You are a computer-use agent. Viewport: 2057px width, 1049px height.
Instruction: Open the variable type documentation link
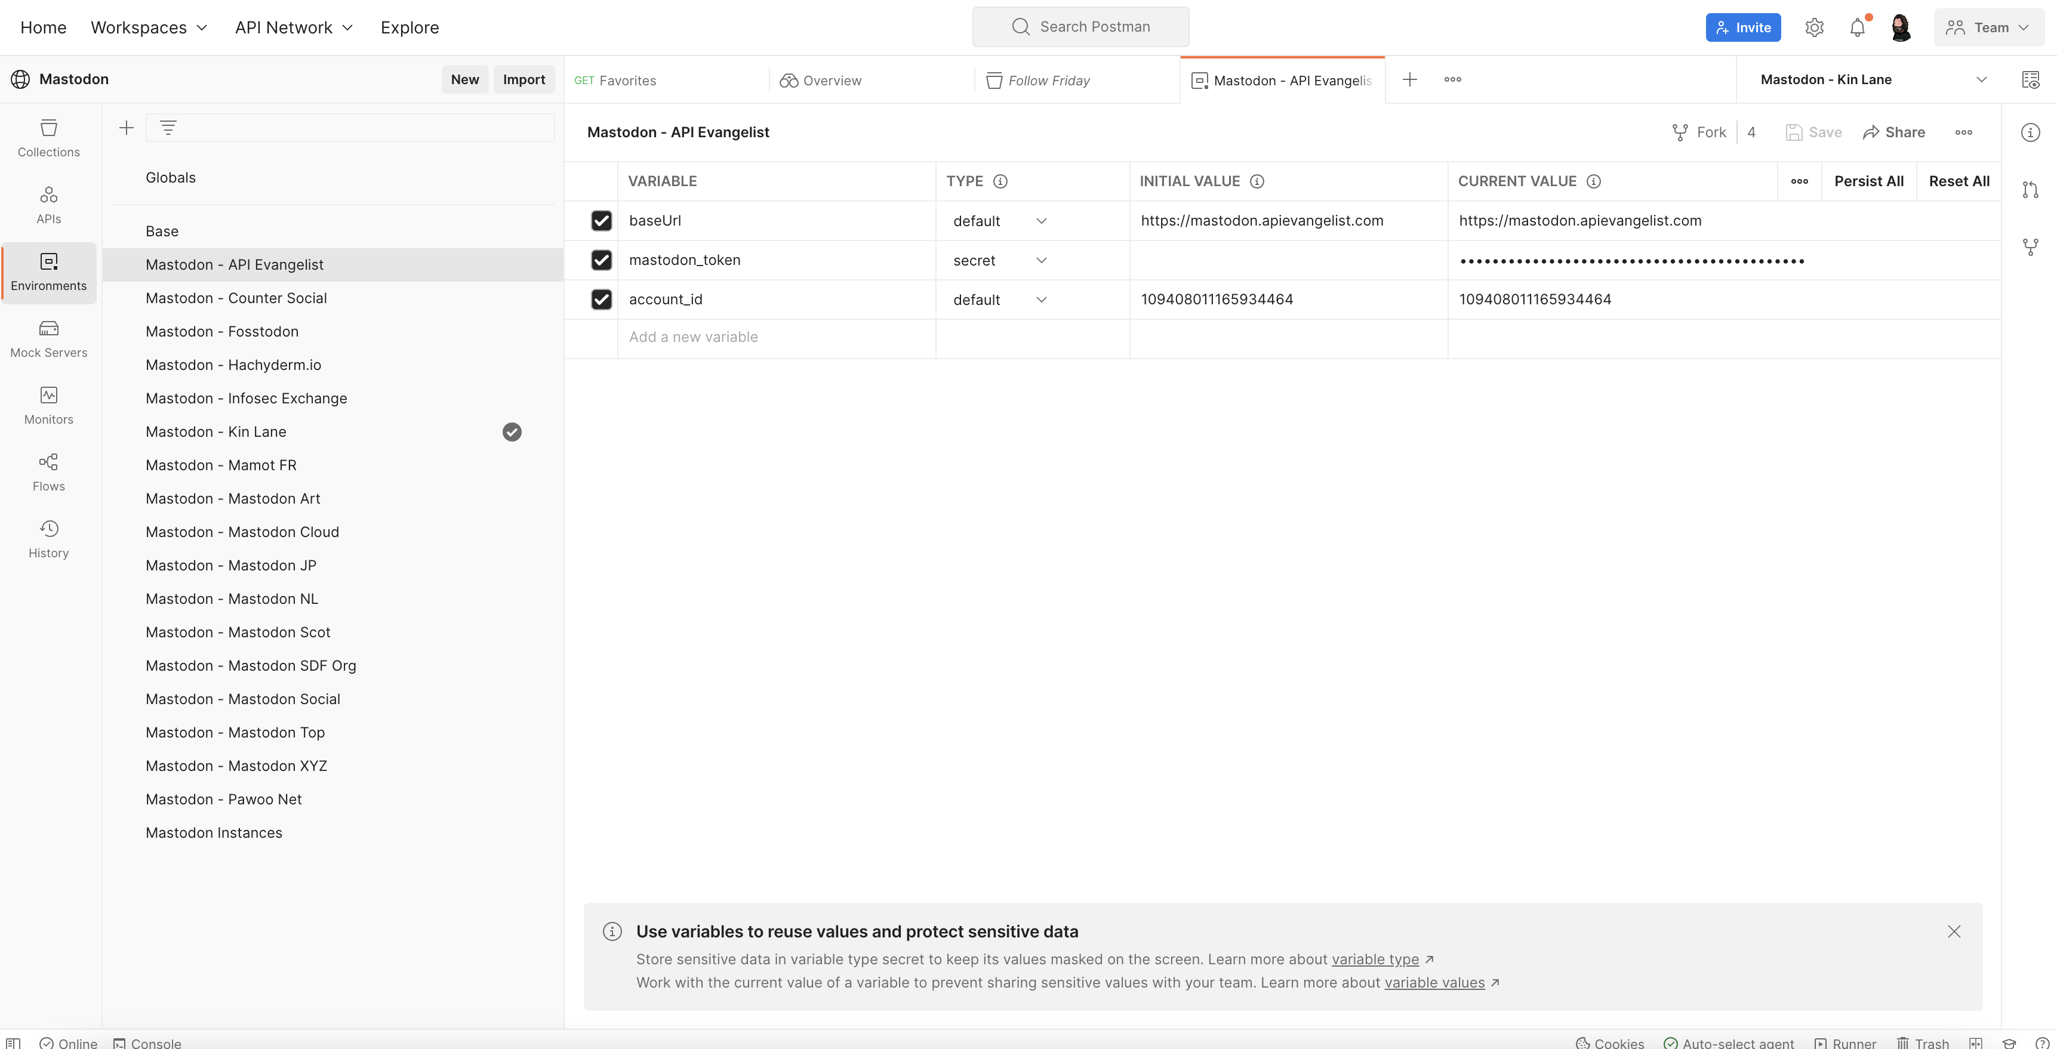point(1375,959)
